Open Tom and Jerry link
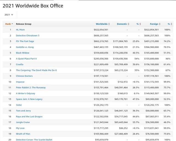Viewport: 176px width, 141px height. click(x=23, y=111)
